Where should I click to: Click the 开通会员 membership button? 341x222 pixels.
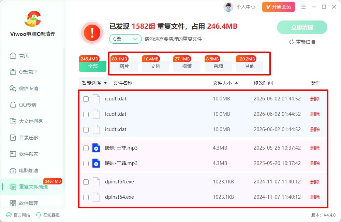(x=278, y=7)
